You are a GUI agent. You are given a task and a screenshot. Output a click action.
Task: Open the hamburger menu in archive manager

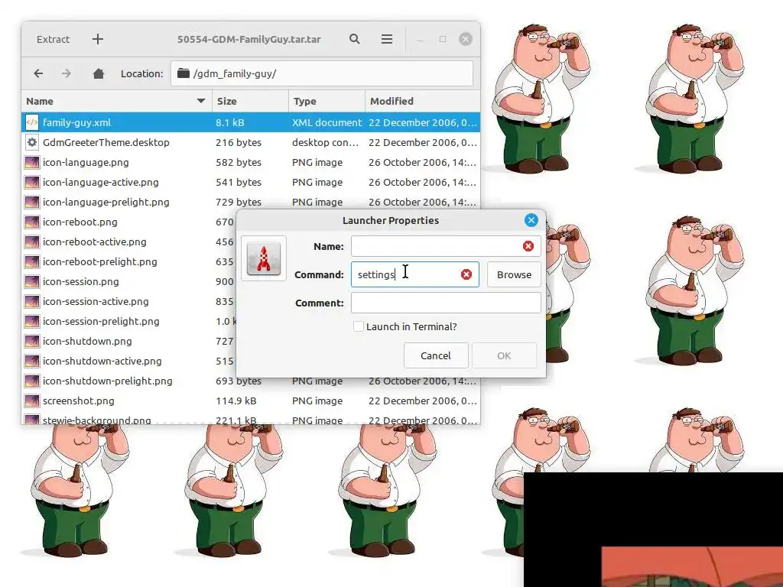click(x=386, y=39)
